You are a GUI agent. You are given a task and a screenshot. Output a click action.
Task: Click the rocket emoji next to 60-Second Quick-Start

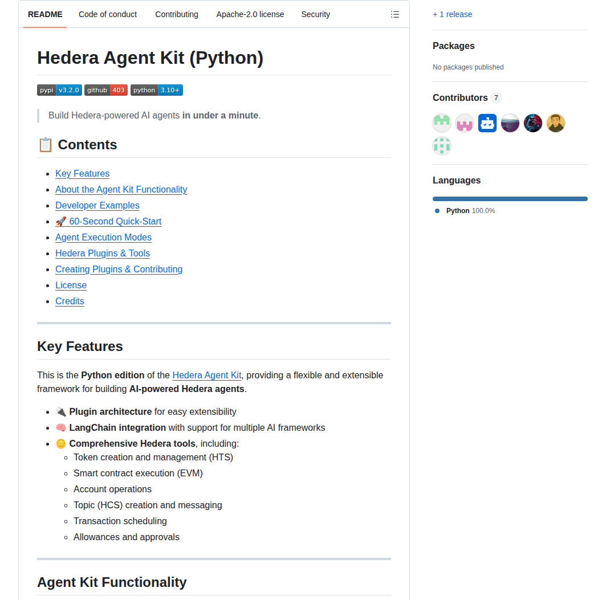(x=60, y=221)
